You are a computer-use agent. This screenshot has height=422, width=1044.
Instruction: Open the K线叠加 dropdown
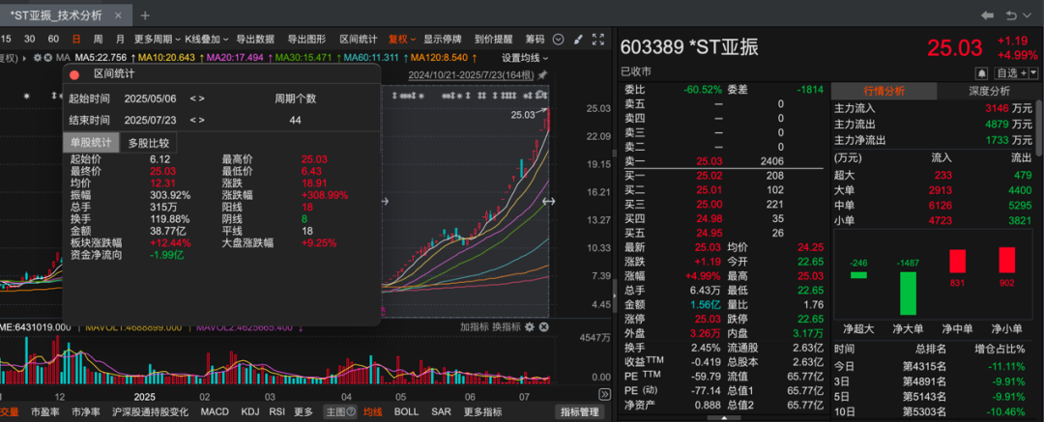pyautogui.click(x=207, y=40)
